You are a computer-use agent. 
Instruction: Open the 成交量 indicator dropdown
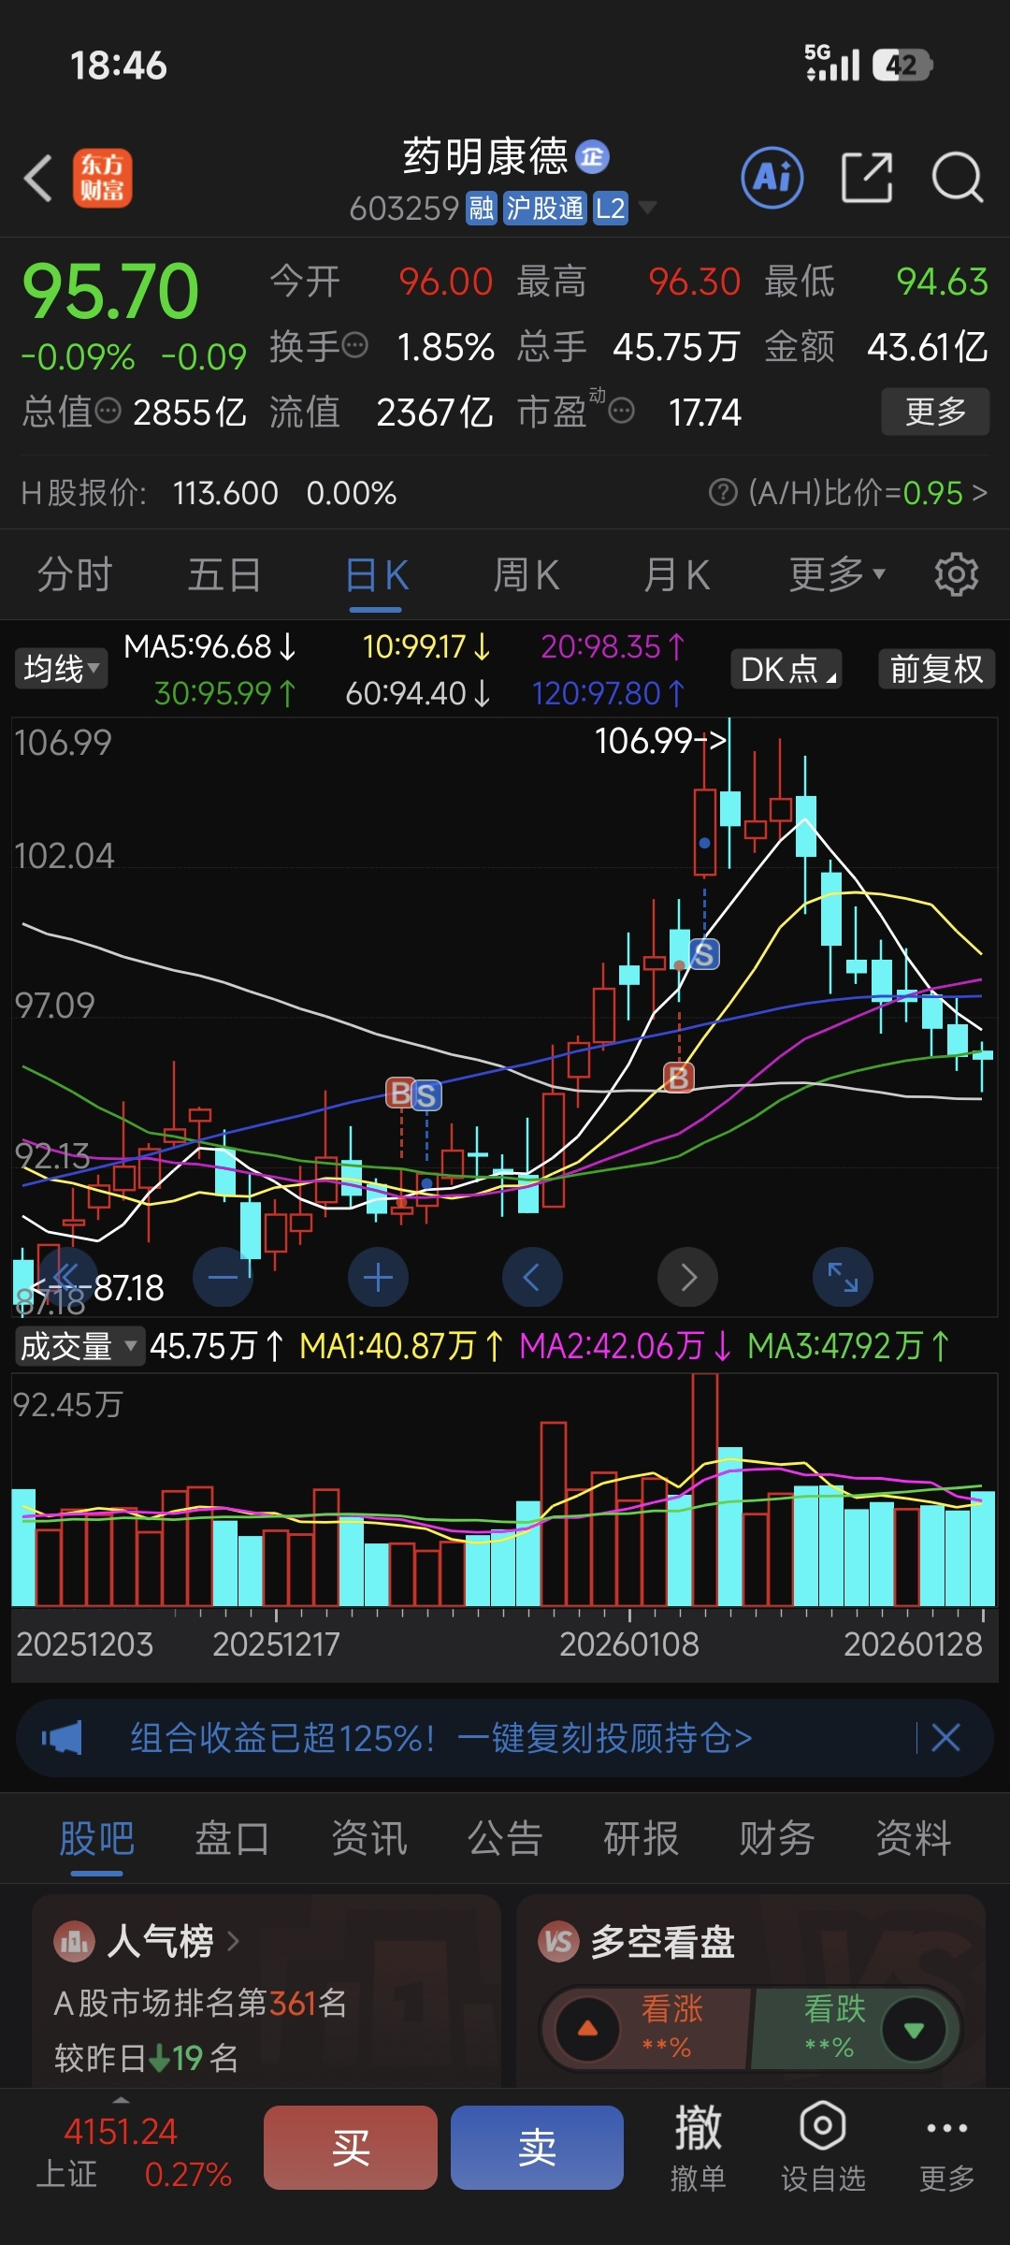click(x=79, y=1346)
